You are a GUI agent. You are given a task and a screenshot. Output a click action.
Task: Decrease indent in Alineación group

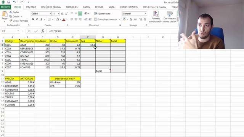coord(86,19)
